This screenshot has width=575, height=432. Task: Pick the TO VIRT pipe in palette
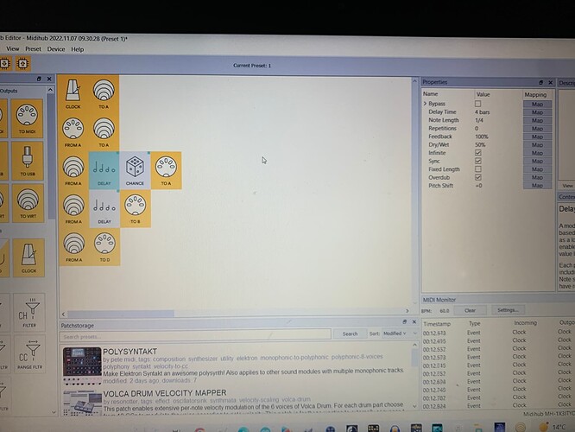tap(28, 203)
